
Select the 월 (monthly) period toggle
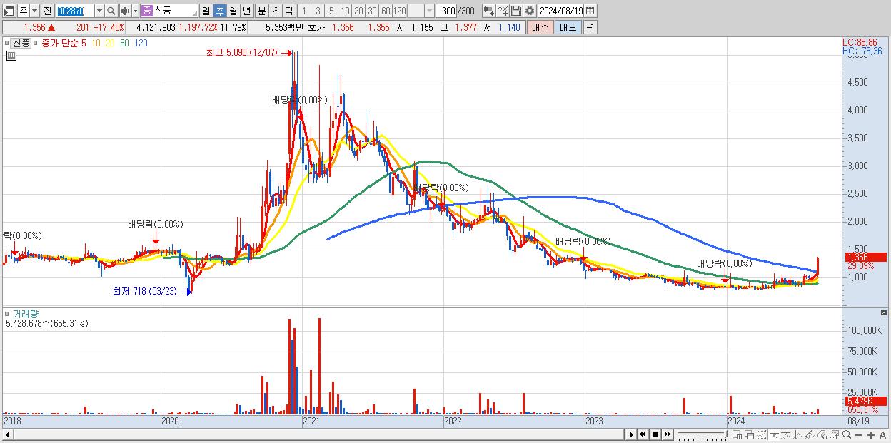233,11
